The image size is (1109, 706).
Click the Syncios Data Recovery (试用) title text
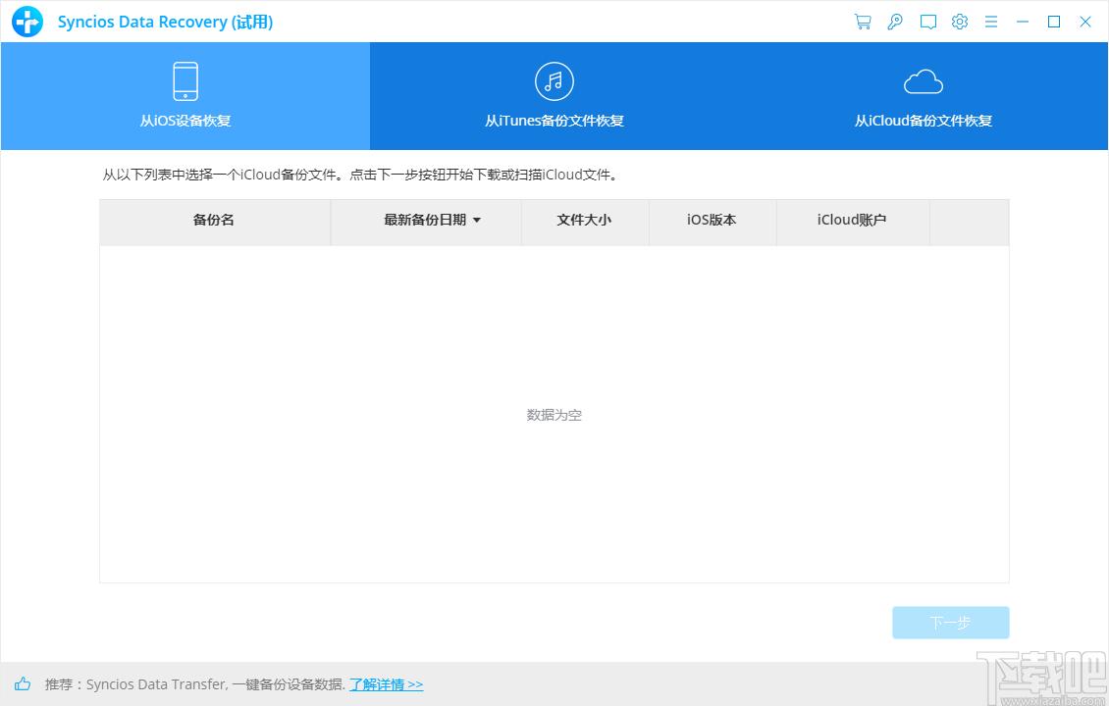point(166,22)
